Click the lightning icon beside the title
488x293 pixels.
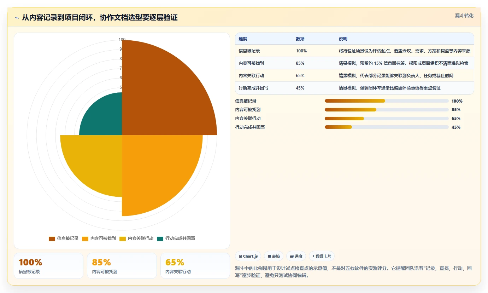[17, 18]
